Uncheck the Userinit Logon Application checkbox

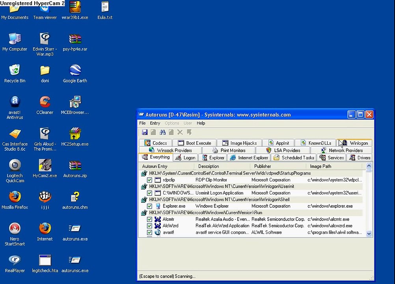[x=149, y=193]
